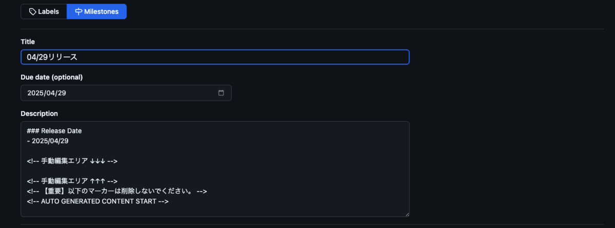Viewport: 615px width, 228px height.
Task: Place cursor on the ### Release Date line
Action: point(54,131)
